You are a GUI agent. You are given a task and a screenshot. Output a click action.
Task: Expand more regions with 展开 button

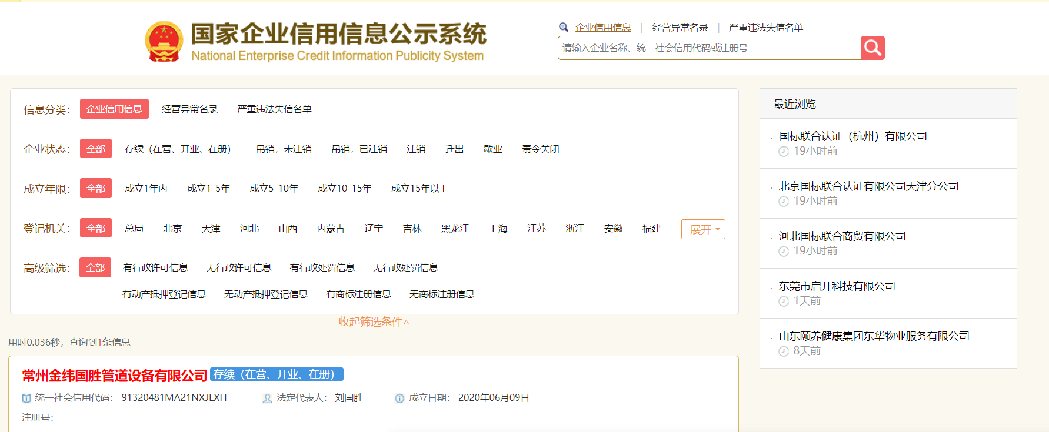pos(703,229)
